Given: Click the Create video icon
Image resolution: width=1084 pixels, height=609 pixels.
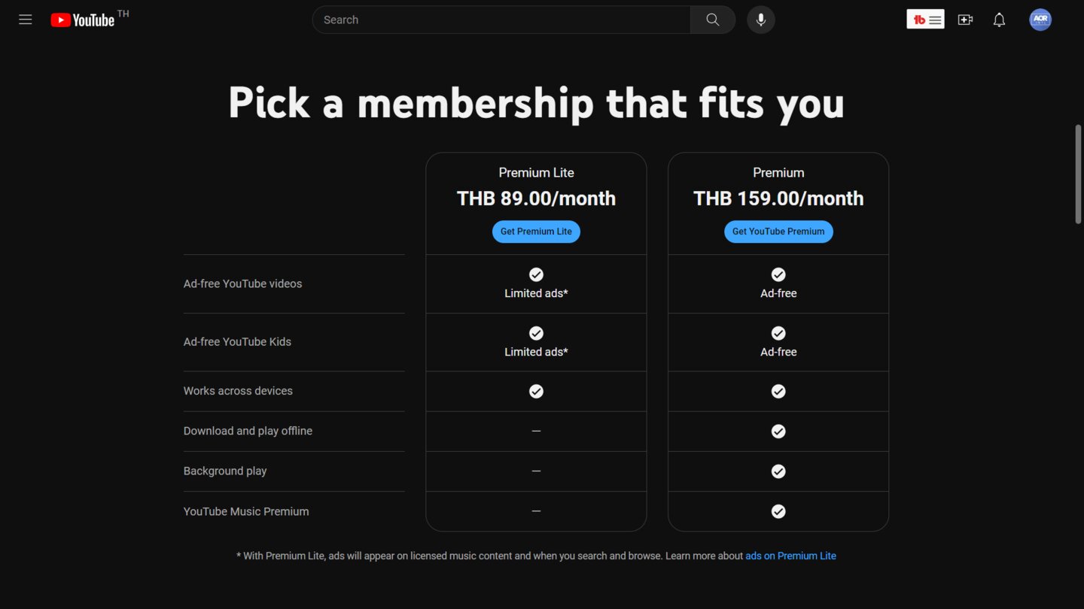Looking at the screenshot, I should tap(965, 20).
